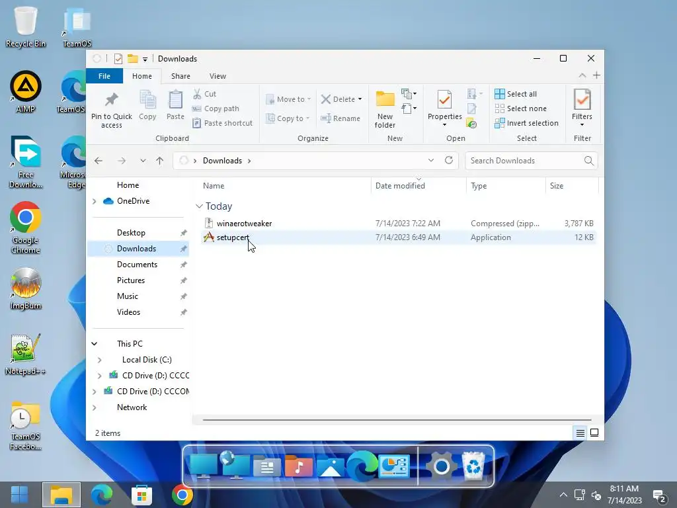
Task: Open Delete dropdown arrow
Action: pos(360,99)
